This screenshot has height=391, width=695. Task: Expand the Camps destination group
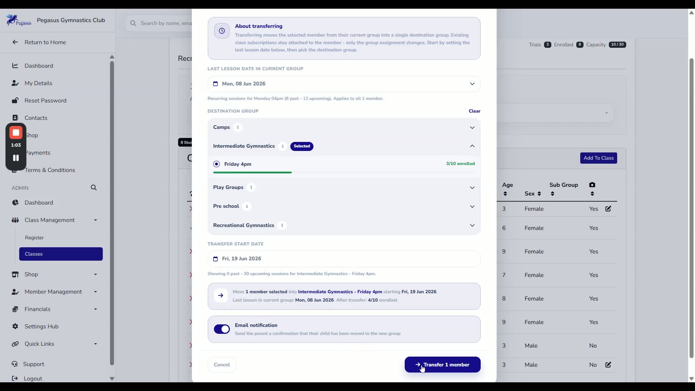(x=344, y=127)
